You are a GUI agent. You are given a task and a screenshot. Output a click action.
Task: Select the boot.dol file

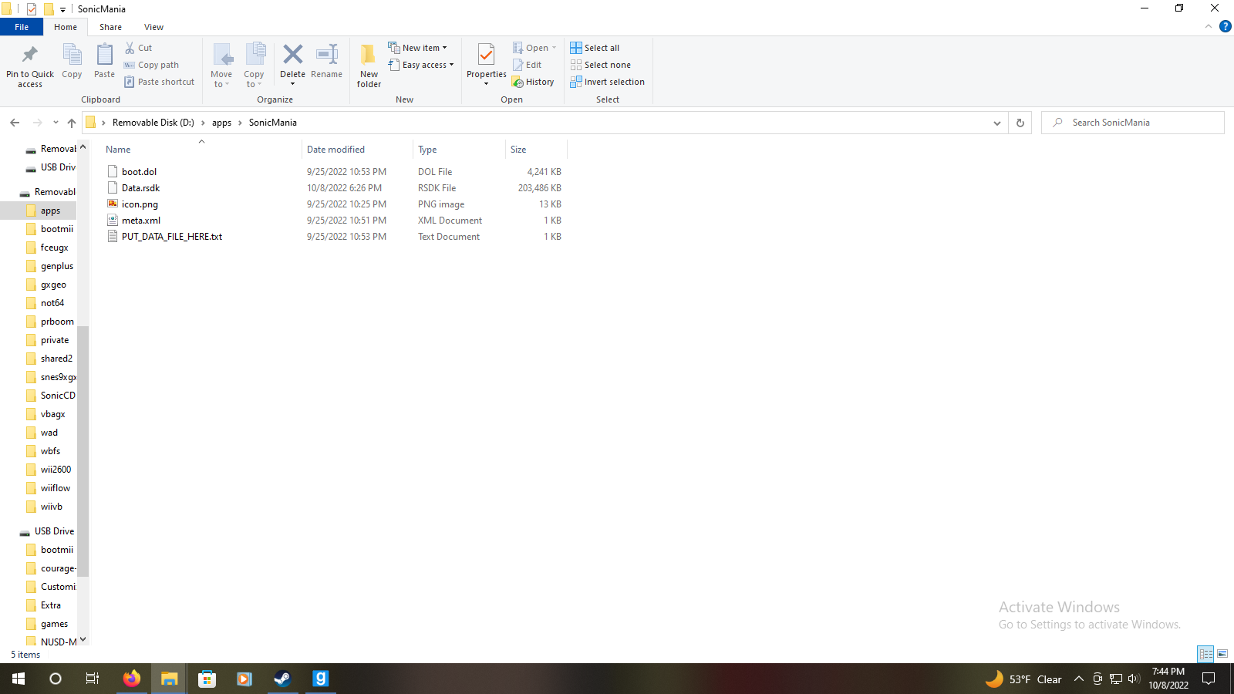coord(139,172)
